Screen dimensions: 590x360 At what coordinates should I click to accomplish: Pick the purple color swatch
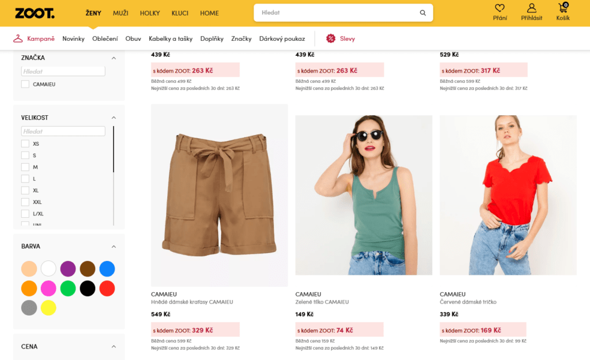(68, 269)
